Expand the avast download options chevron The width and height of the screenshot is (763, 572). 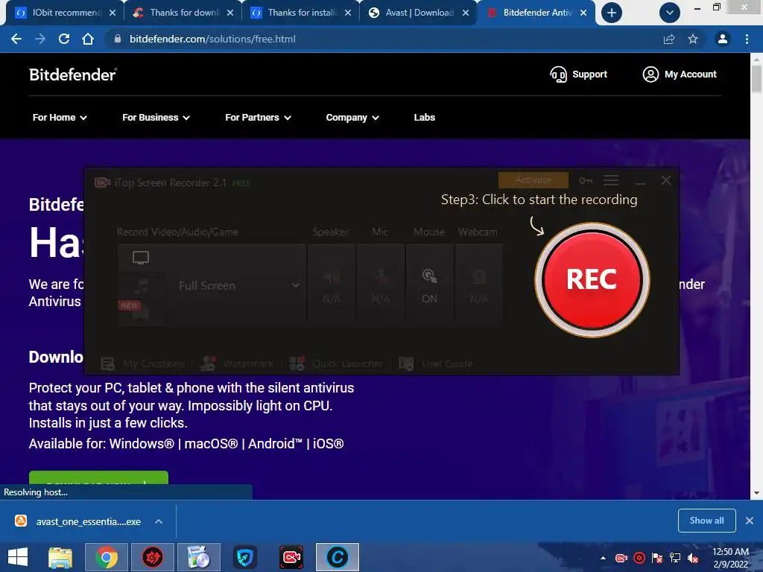[159, 521]
